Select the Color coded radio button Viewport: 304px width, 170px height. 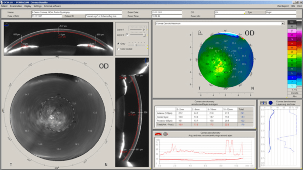point(118,49)
